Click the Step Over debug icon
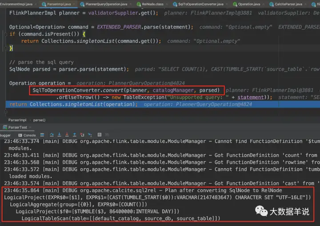Image resolution: width=320 pixels, height=226 pixels. (52, 135)
